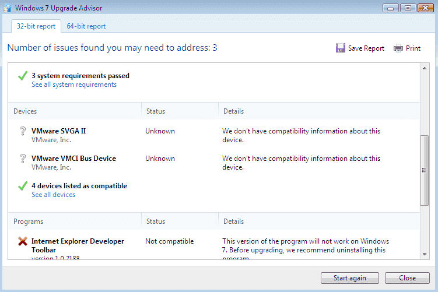Click the Not compatible status text

click(169, 241)
